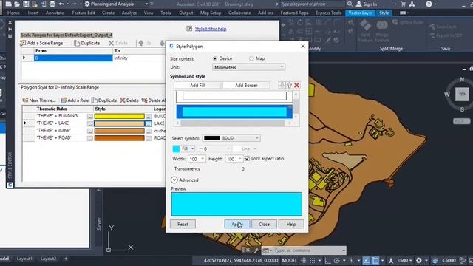Click the ortho mode icon in status bar

[327, 260]
